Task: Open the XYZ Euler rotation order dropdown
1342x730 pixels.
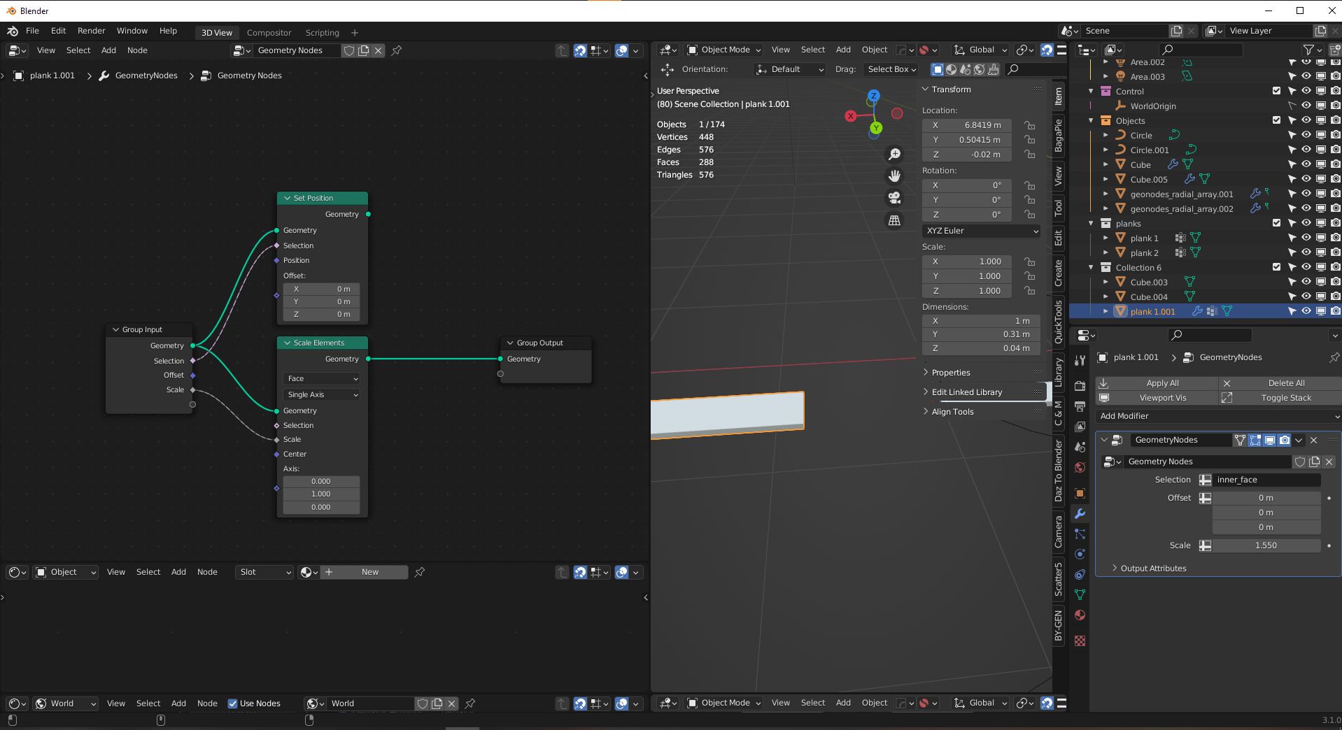Action: point(980,231)
